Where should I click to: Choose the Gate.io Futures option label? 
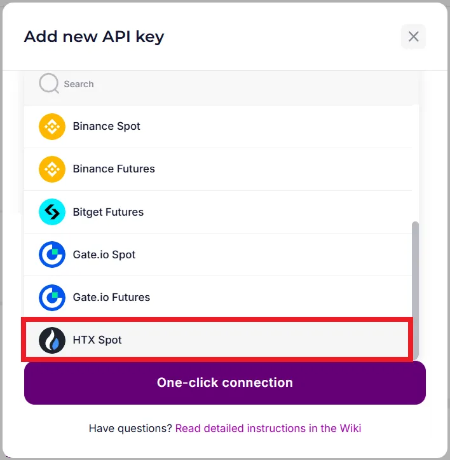click(x=111, y=297)
